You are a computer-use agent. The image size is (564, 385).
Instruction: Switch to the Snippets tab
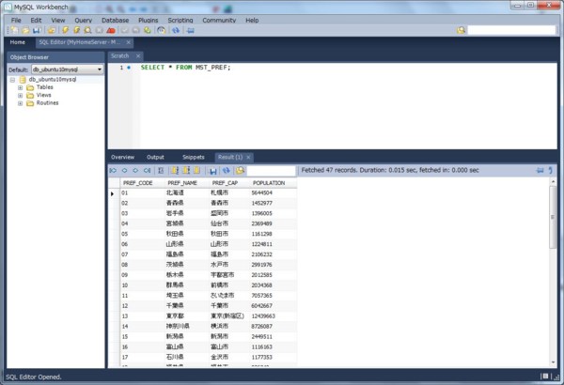point(193,157)
